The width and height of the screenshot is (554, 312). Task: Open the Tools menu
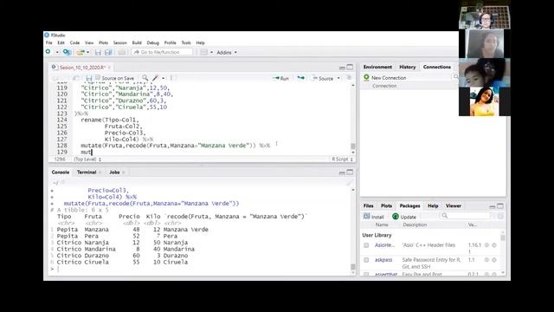pos(186,42)
